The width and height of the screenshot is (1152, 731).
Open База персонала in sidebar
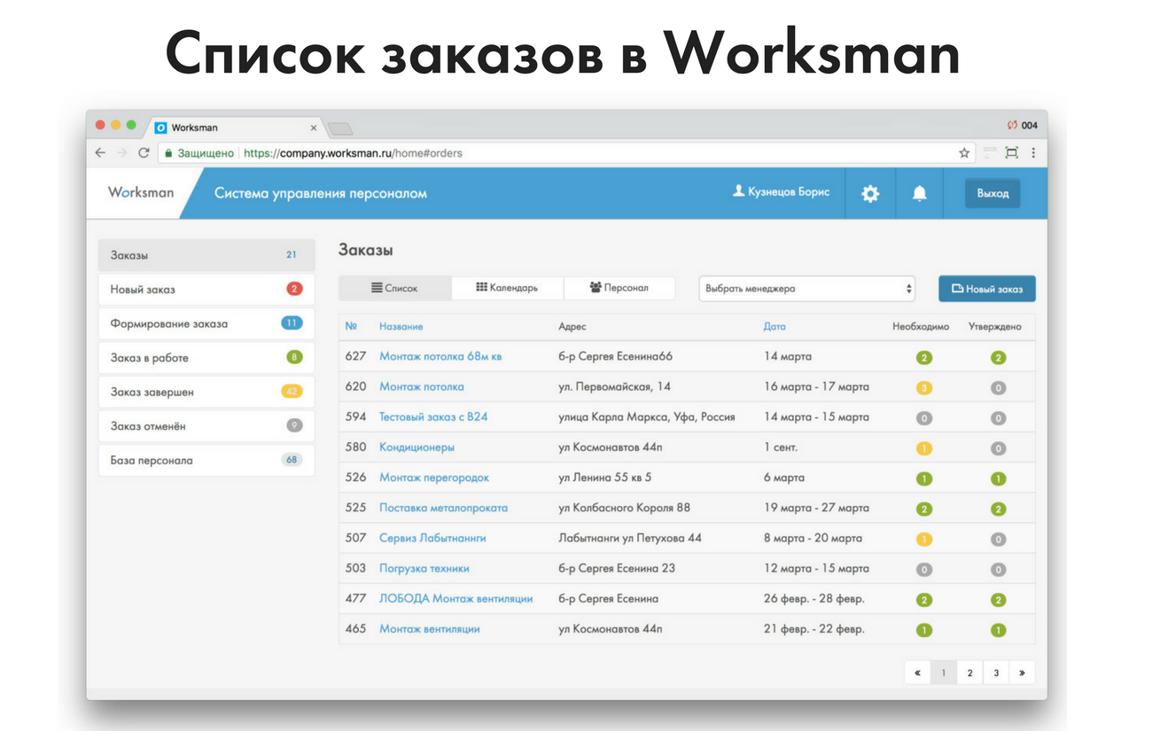206,461
